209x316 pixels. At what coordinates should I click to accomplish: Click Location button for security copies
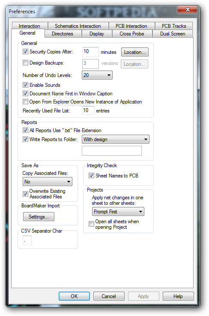(134, 52)
